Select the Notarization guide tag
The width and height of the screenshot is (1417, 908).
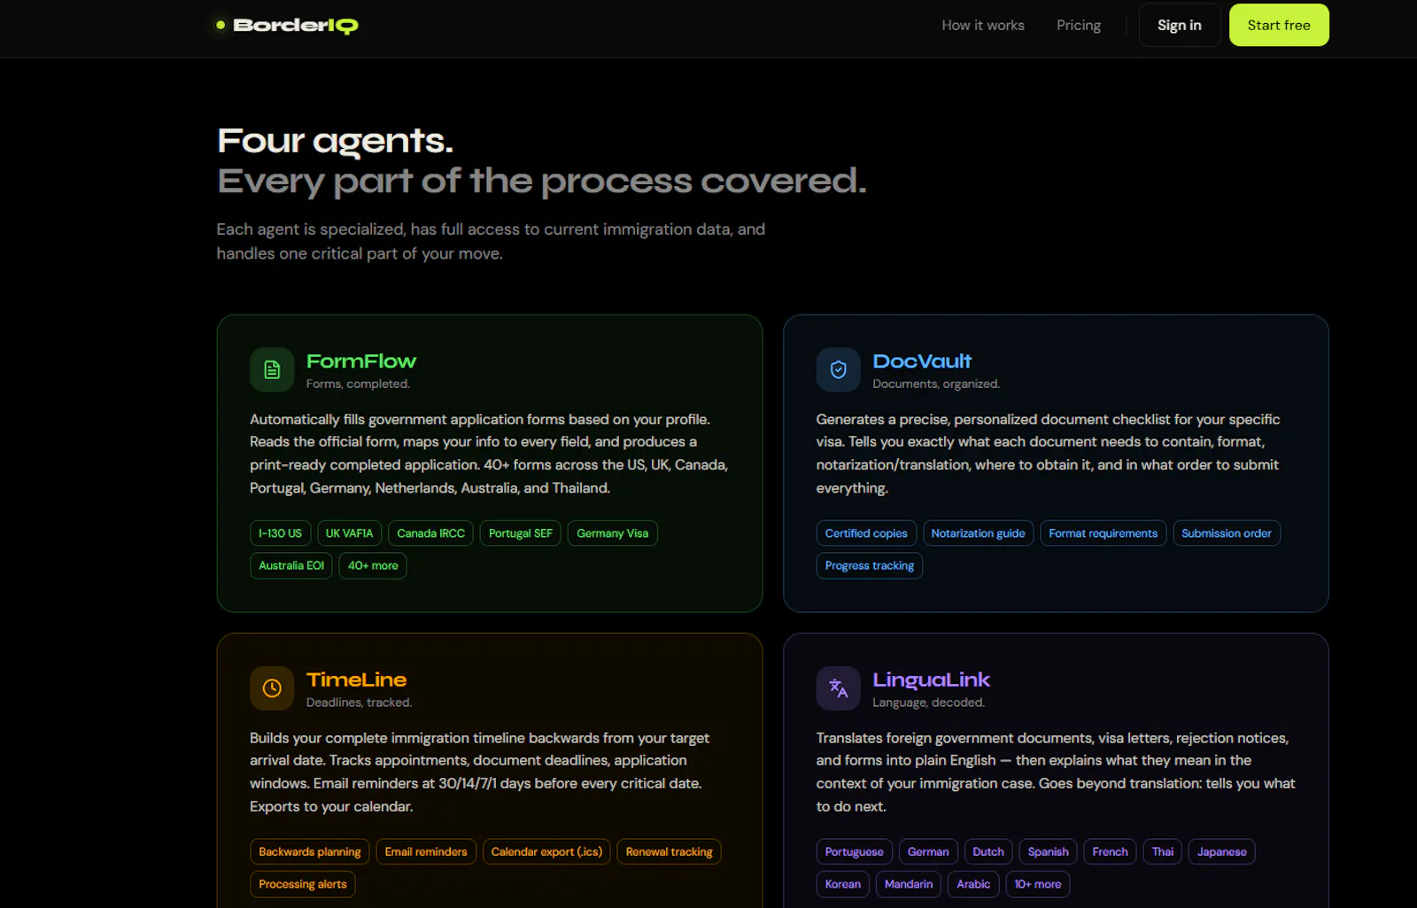979,533
